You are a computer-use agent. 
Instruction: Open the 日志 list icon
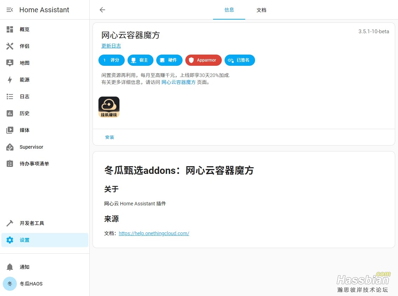10,97
